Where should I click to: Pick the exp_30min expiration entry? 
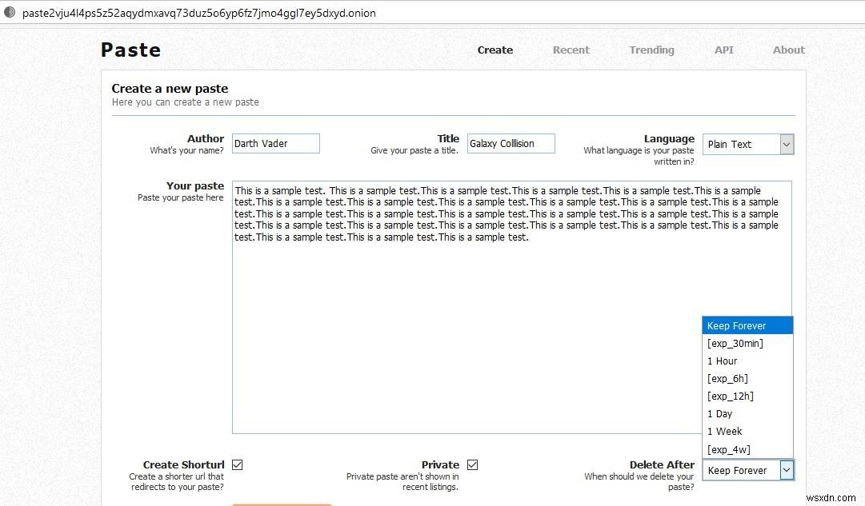[x=735, y=343]
